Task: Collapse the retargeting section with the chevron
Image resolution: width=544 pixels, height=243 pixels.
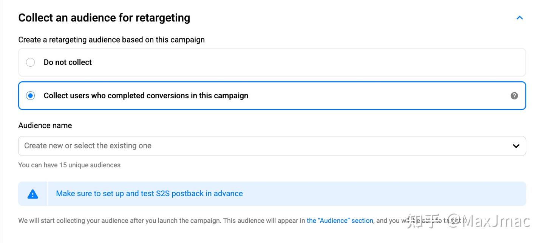Action: [519, 18]
